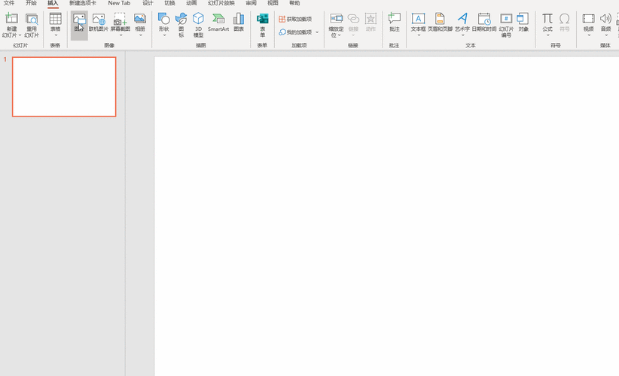Expand the 文本框 dropdown arrow
This screenshot has width=619, height=376.
pyautogui.click(x=419, y=35)
